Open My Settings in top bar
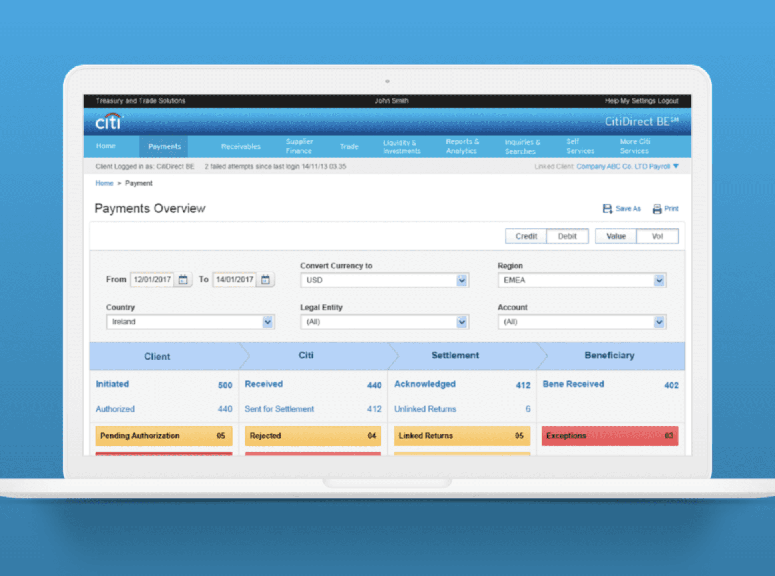The image size is (775, 576). (638, 101)
